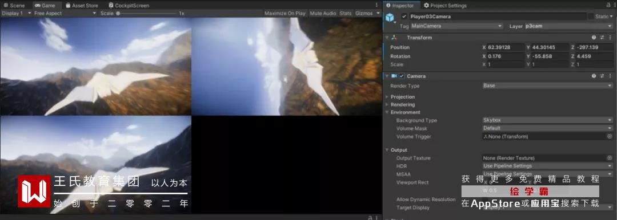The image size is (617, 220).
Task: Open the Project Settings tab
Action: click(x=445, y=6)
